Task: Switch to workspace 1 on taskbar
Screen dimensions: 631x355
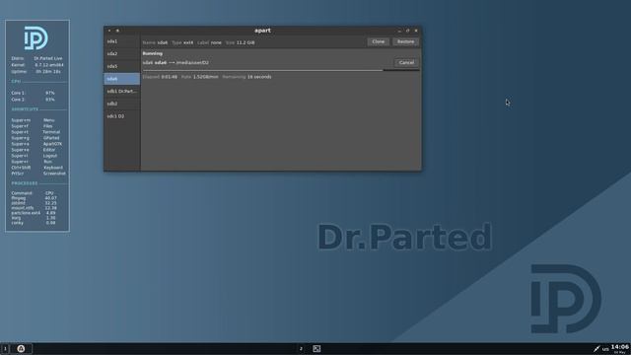Action: tap(5, 349)
